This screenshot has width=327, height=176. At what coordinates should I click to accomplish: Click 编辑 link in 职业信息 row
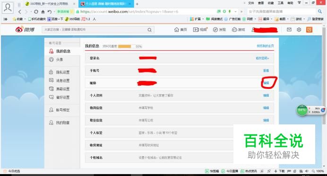[x=266, y=120]
